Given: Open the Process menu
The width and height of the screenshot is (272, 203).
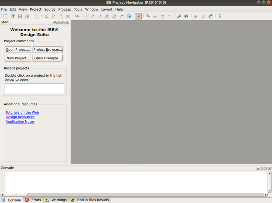Looking at the screenshot, I should click(x=64, y=9).
